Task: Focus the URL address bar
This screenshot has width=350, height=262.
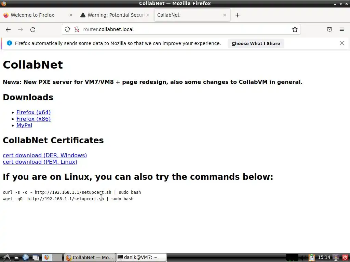Action: click(x=181, y=29)
